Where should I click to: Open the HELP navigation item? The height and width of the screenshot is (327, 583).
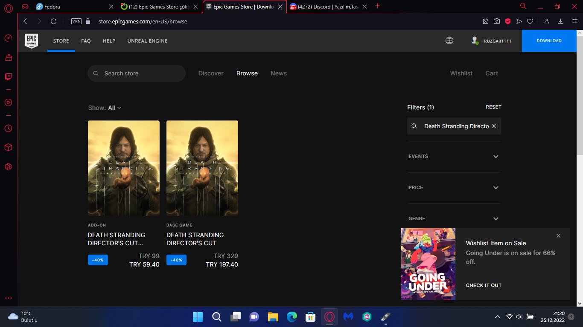(x=109, y=41)
